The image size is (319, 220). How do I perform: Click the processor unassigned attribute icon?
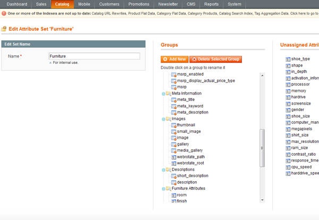pyautogui.click(x=288, y=84)
